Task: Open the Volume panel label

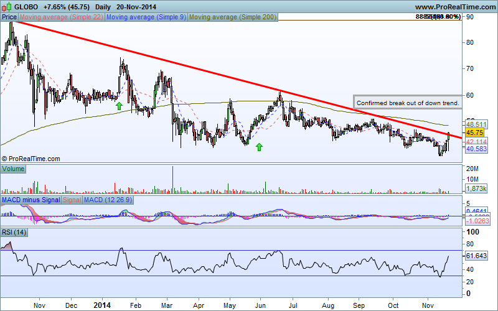Action: (12, 169)
